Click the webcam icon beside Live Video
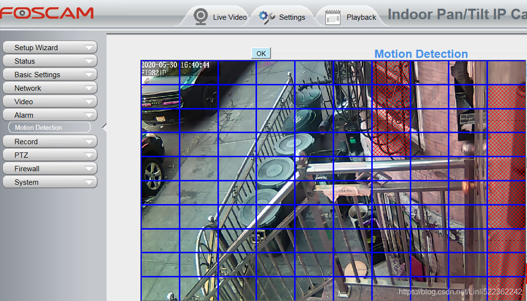The width and height of the screenshot is (527, 301). [201, 17]
